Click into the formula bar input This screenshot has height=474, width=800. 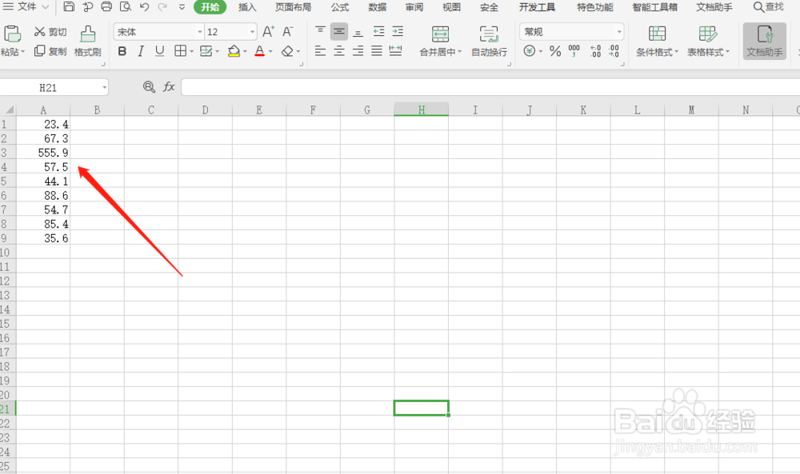(490, 87)
